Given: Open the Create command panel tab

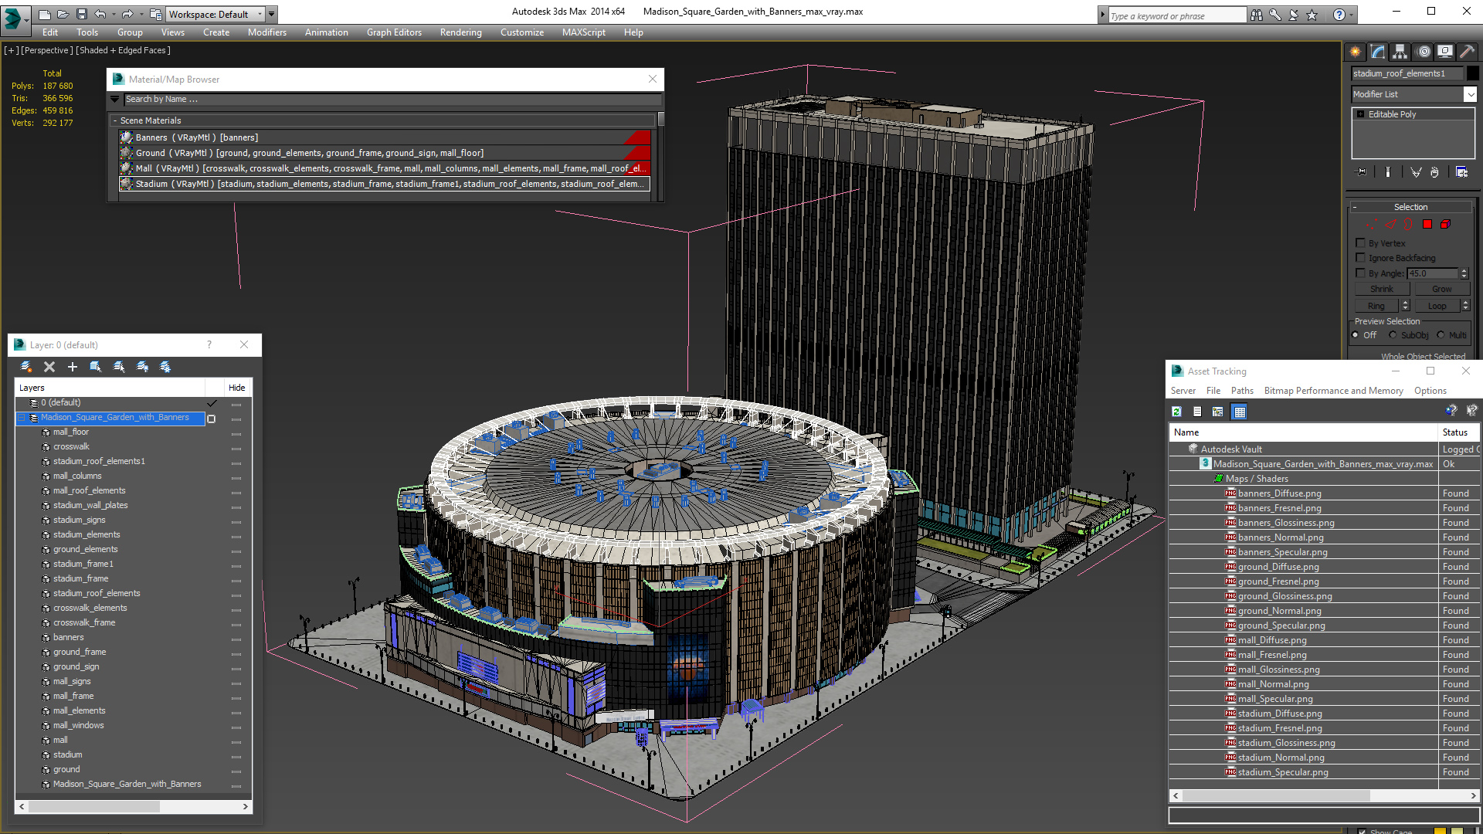Looking at the screenshot, I should click(1356, 52).
